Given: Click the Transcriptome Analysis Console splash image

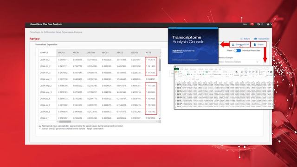Looking at the screenshot, I should (193, 45).
